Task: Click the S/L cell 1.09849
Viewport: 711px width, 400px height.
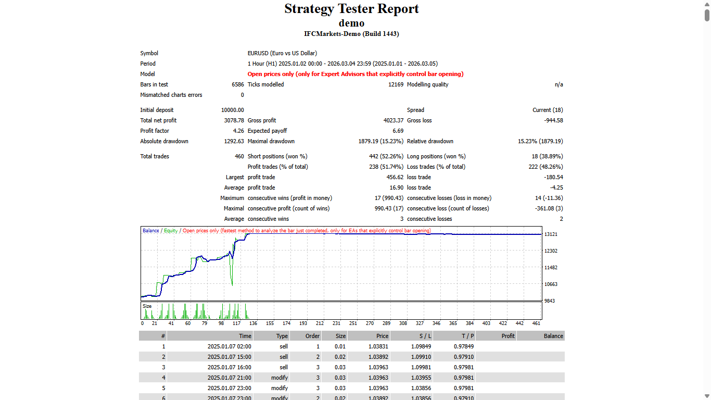Action: pyautogui.click(x=422, y=346)
